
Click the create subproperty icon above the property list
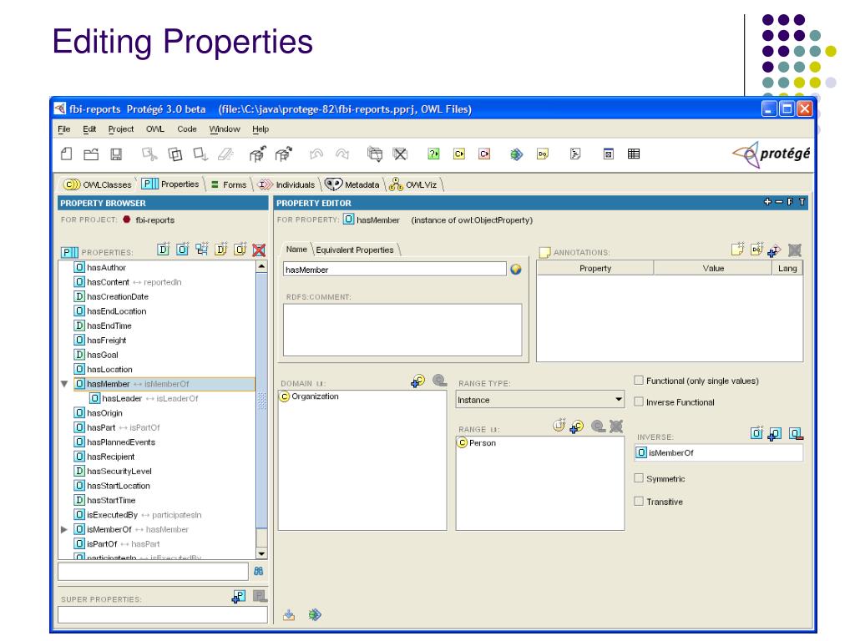[x=202, y=250]
